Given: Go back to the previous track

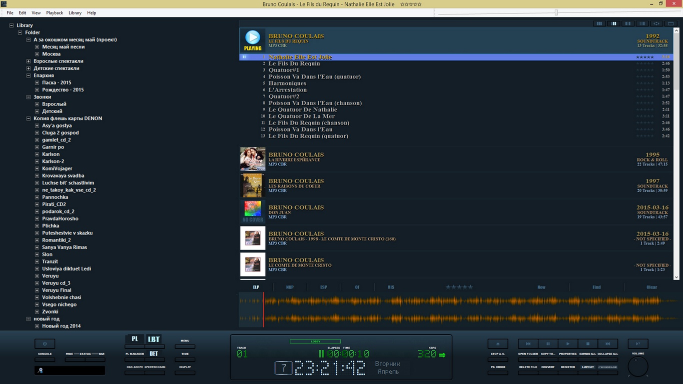Looking at the screenshot, I should pos(528,344).
